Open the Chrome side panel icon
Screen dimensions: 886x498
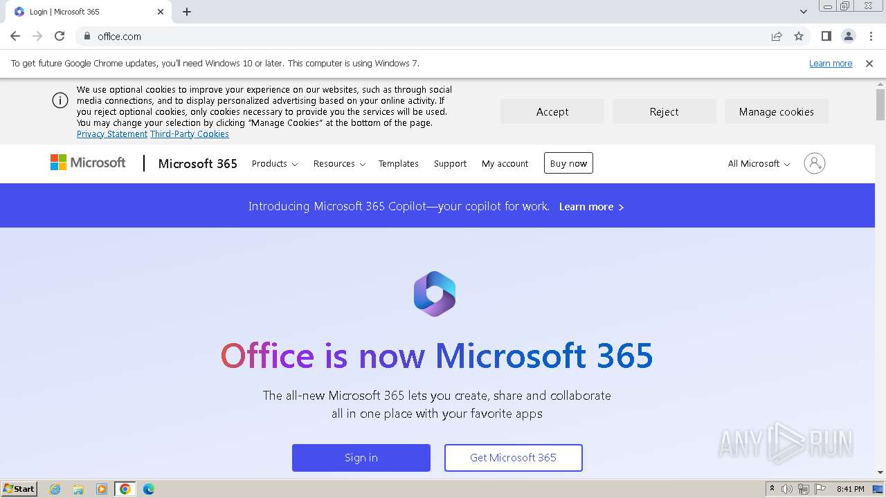point(826,36)
